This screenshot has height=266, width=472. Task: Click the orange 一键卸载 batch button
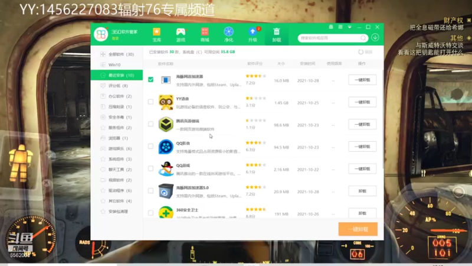point(358,229)
